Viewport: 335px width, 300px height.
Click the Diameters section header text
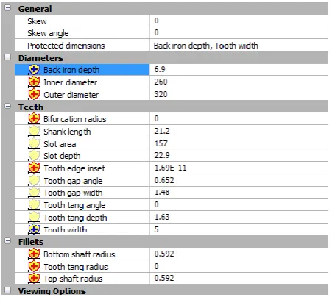click(x=40, y=58)
